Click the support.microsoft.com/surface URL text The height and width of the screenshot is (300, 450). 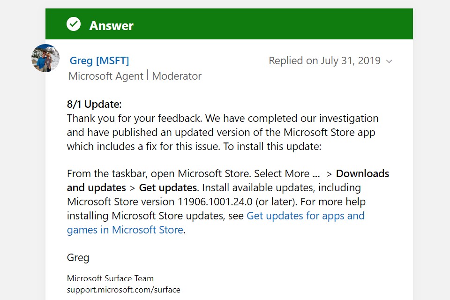click(124, 290)
